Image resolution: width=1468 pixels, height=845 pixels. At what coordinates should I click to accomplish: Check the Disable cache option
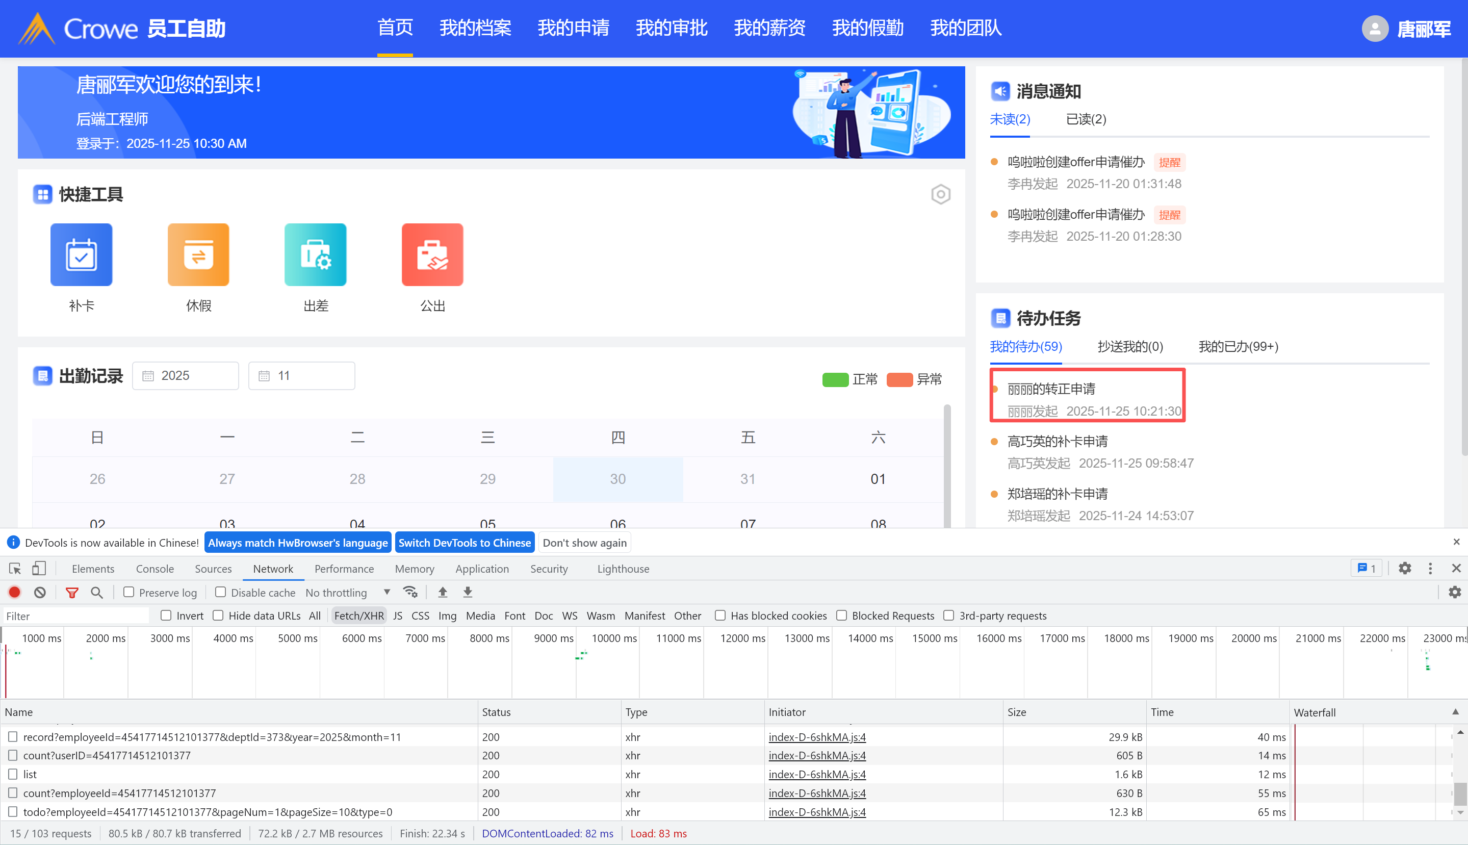tap(220, 592)
